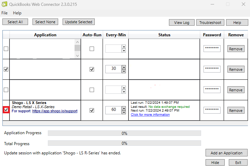
Task: Remove the application with 30 minute interval
Action: coord(236,69)
